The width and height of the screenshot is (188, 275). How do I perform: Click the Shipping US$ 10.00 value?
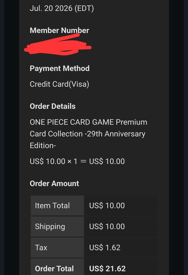(107, 227)
